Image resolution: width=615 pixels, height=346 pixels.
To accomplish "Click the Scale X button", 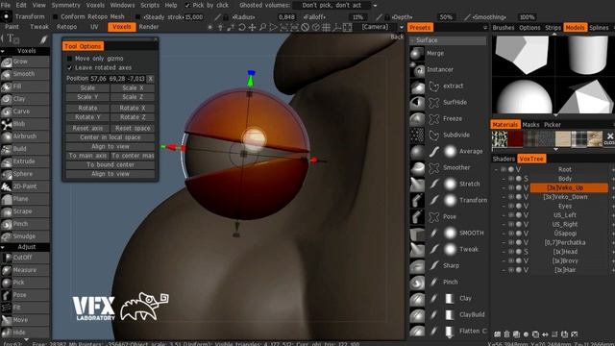I will click(x=133, y=88).
